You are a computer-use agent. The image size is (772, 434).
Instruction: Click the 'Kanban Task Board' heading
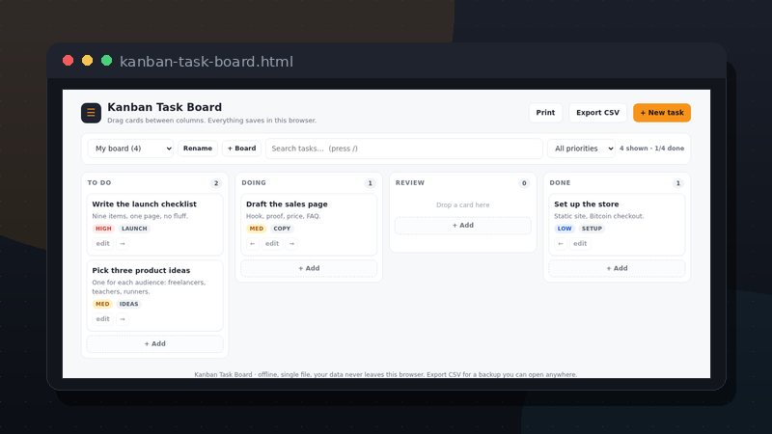(x=164, y=107)
